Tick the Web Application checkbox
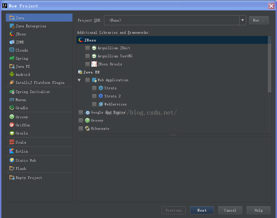The height and width of the screenshot is (218, 277). 87,80
